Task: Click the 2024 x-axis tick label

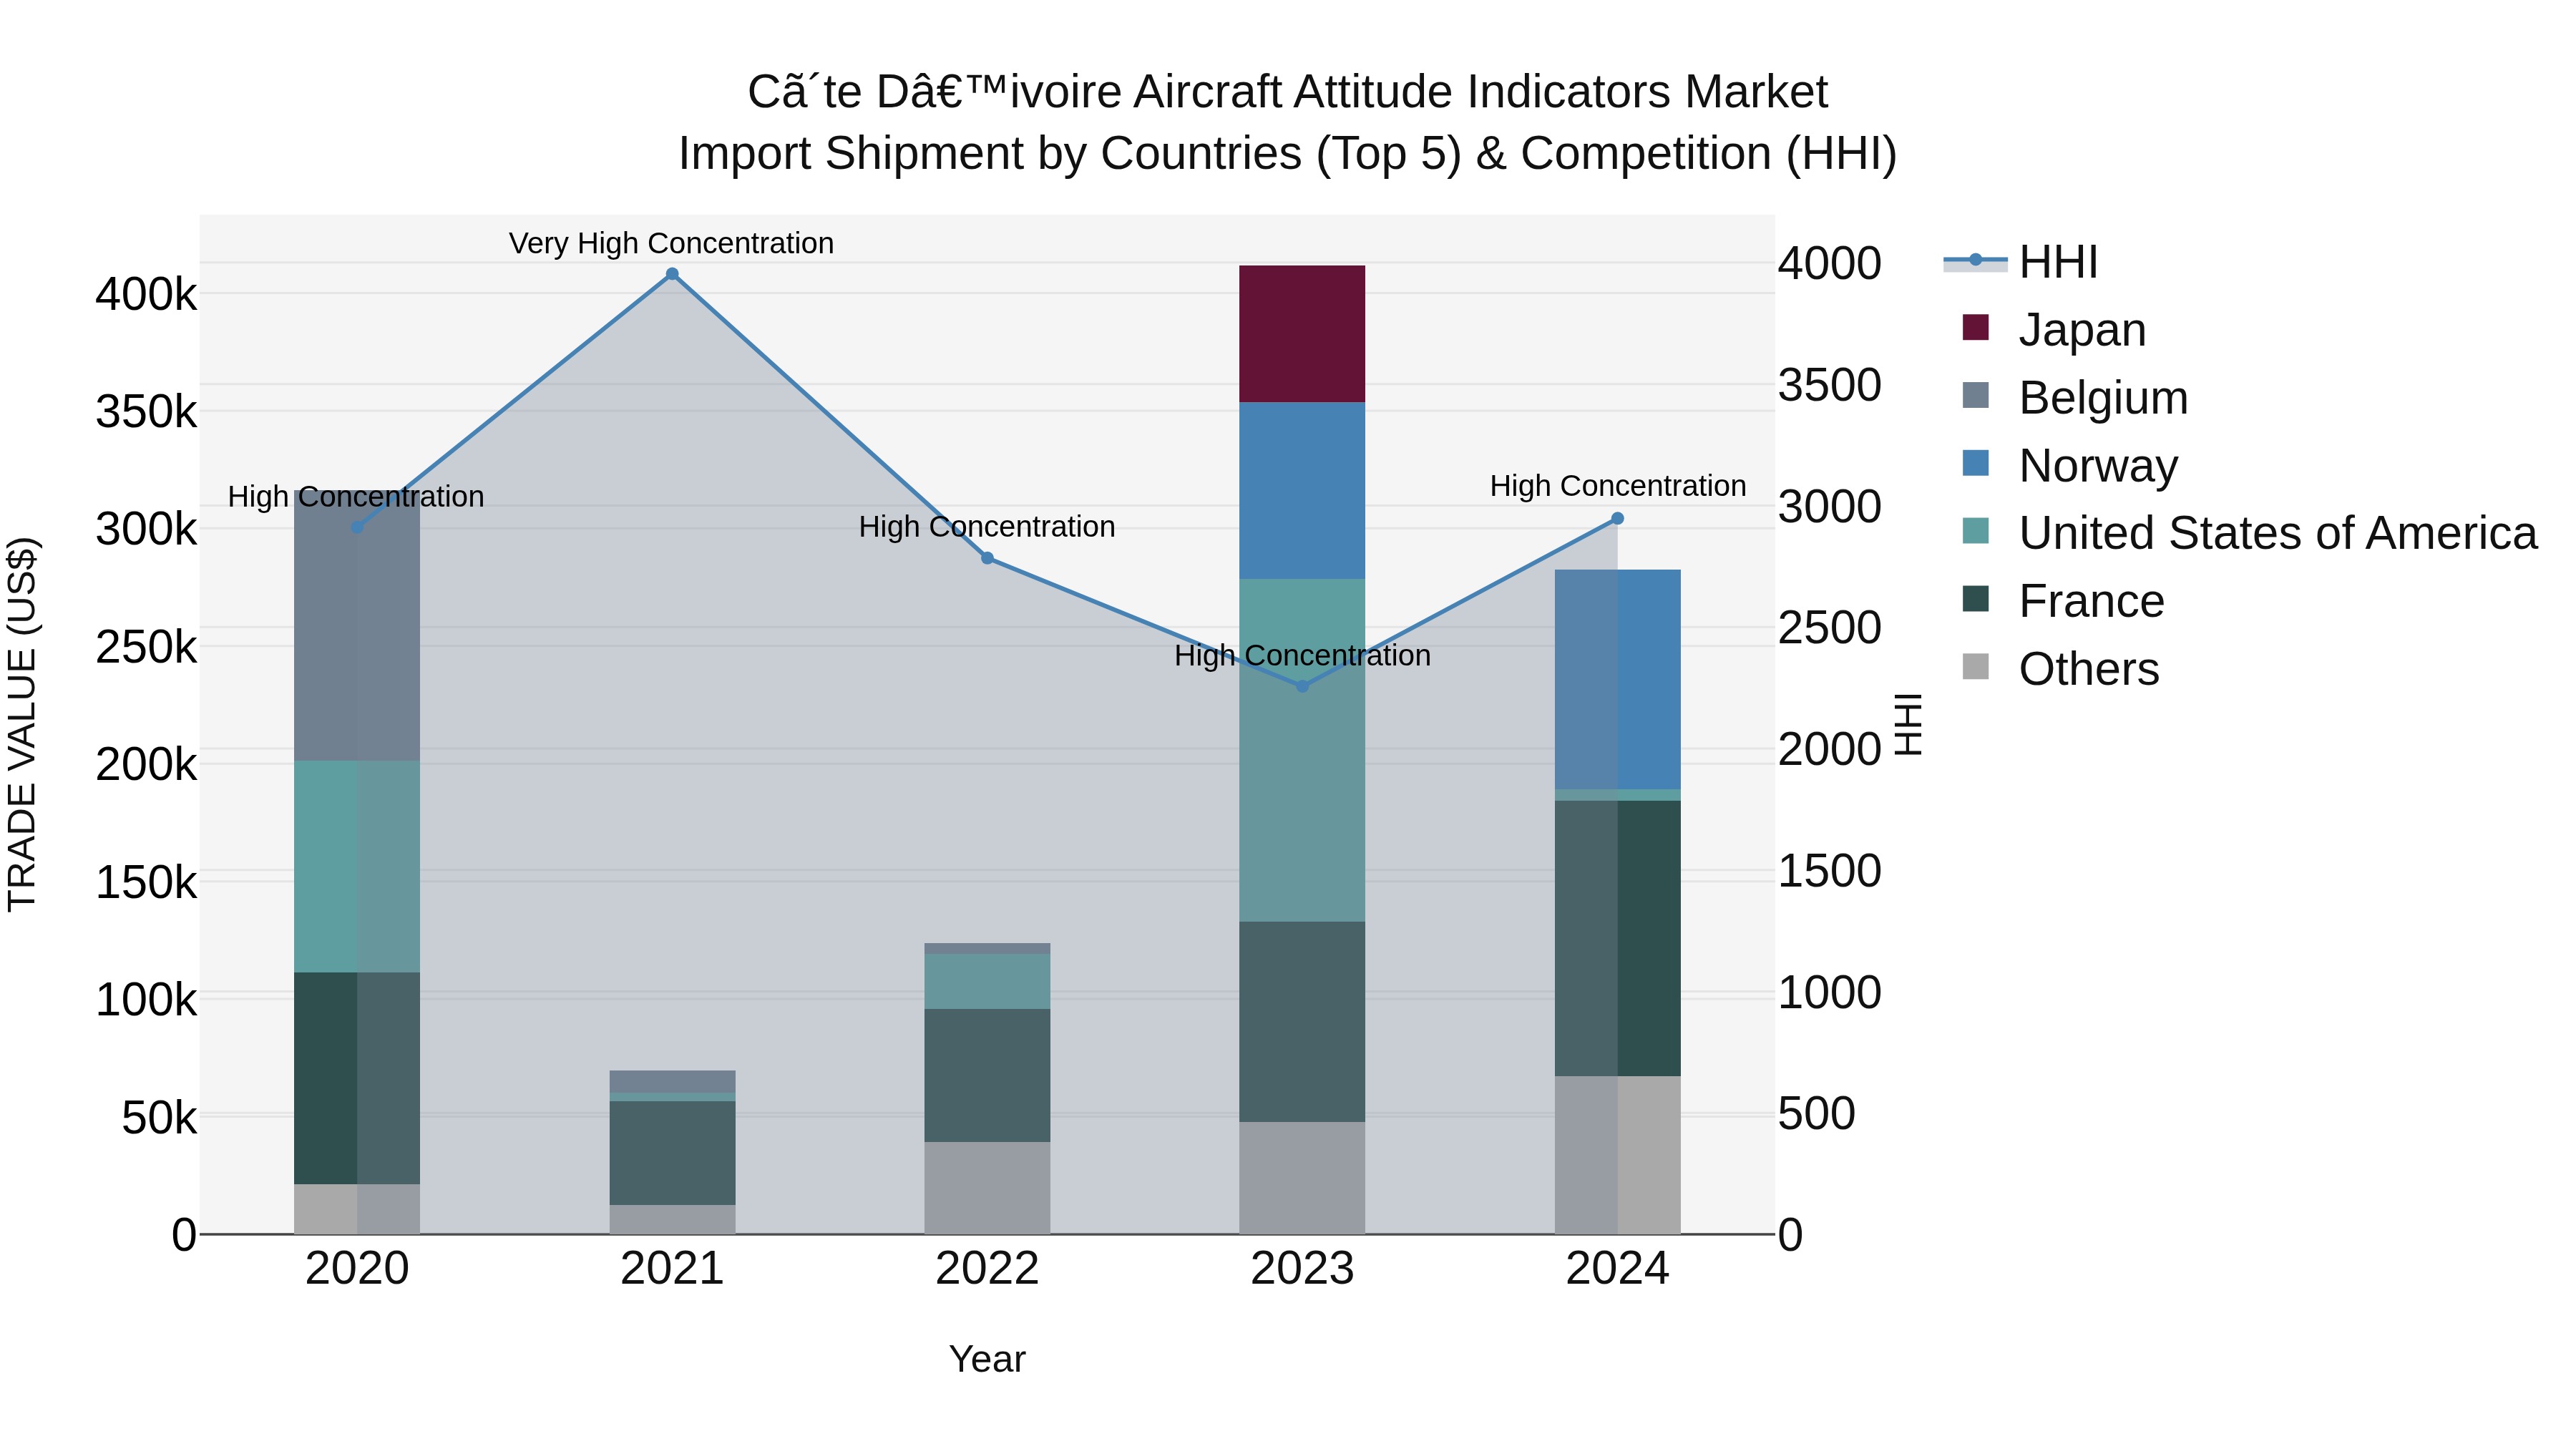Action: coord(1617,1269)
